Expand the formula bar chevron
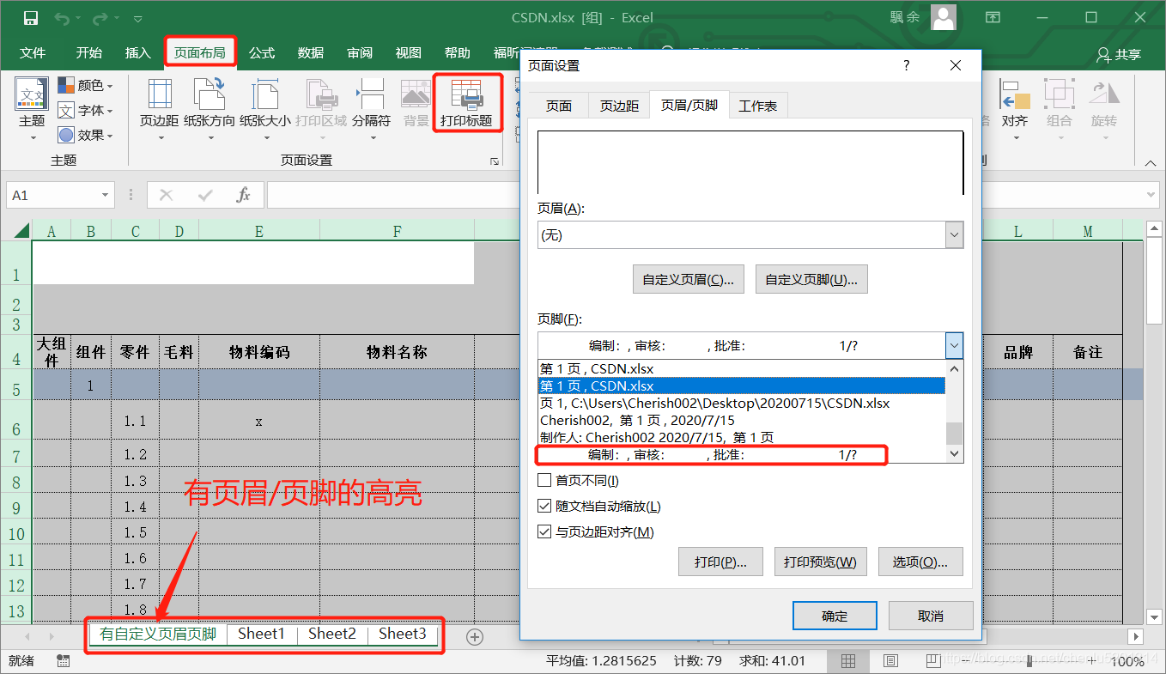This screenshot has height=674, width=1166. click(x=1152, y=196)
